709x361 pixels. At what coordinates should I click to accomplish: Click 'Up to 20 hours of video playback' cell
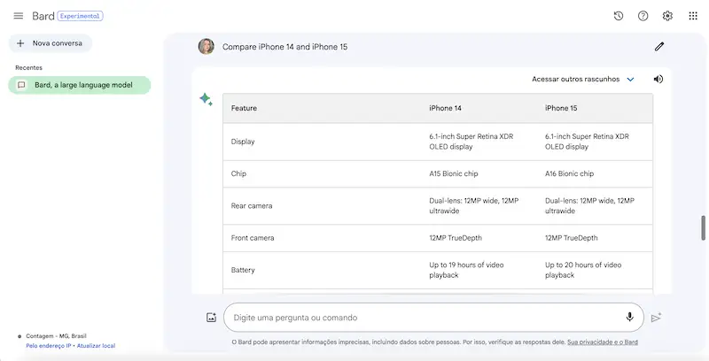click(583, 270)
